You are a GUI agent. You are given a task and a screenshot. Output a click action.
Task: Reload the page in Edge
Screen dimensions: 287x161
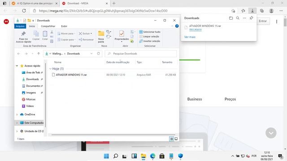click(24, 11)
